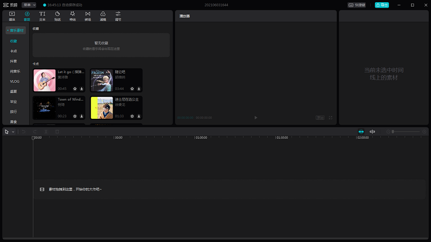The width and height of the screenshot is (431, 242).
Task: Select the 文本 (Text) tool icon
Action: [x=42, y=15]
